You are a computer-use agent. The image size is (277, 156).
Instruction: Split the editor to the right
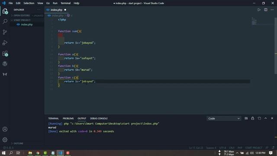(x=265, y=10)
